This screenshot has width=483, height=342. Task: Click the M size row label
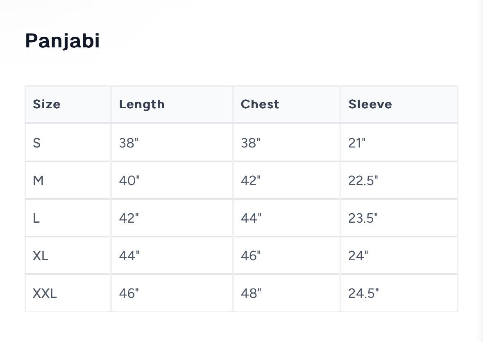[x=38, y=181]
